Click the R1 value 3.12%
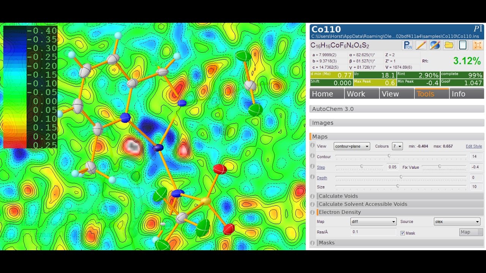 (x=467, y=61)
